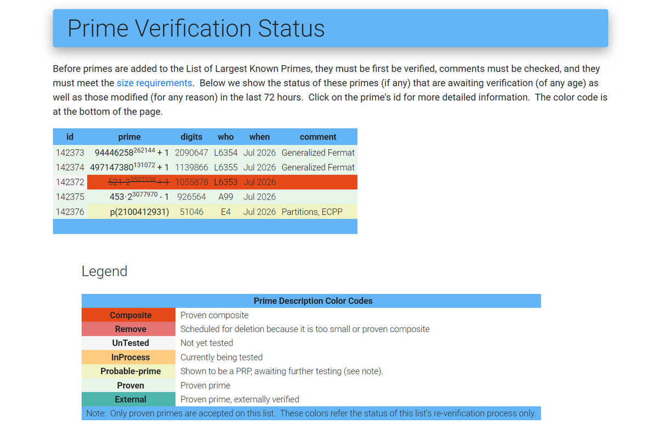This screenshot has width=658, height=429.
Task: Open prime id 142373 details
Action: 70,153
